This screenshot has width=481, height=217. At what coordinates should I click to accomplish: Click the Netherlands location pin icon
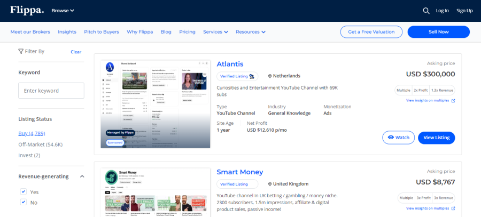pos(270,76)
